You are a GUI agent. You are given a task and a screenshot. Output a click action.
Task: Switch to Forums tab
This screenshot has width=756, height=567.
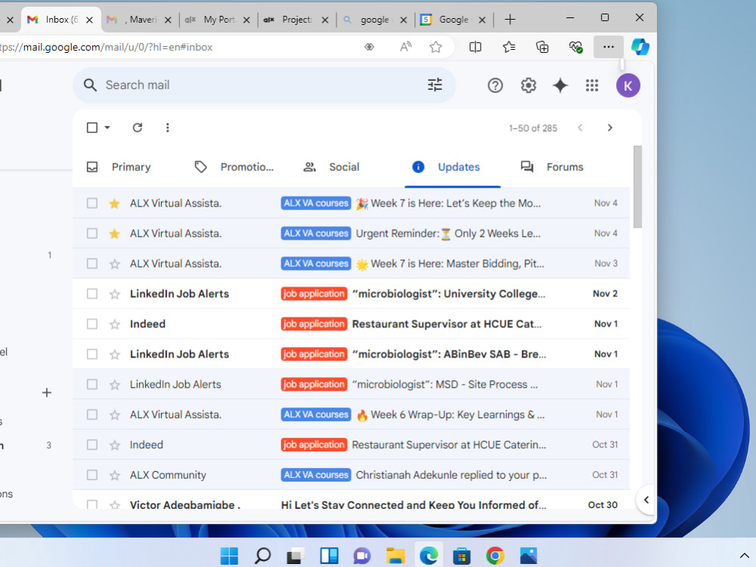tap(552, 167)
